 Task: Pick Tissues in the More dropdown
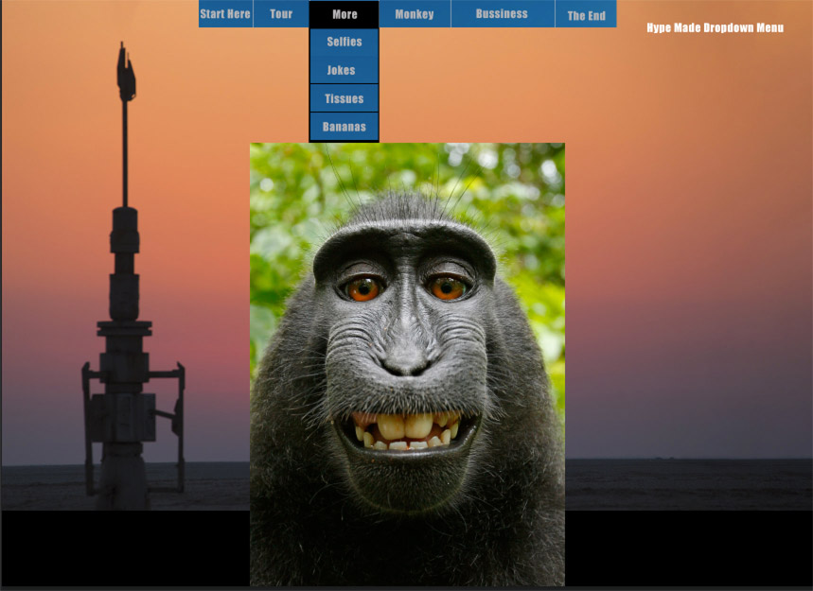tap(345, 98)
